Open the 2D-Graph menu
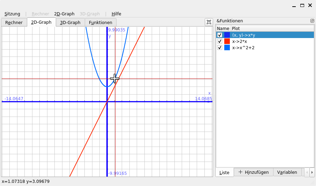The width and height of the screenshot is (316, 186). [x=64, y=14]
